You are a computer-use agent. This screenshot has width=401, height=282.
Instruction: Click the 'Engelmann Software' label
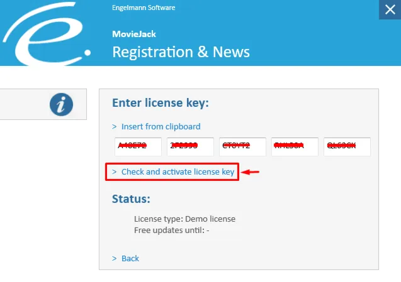coord(144,8)
